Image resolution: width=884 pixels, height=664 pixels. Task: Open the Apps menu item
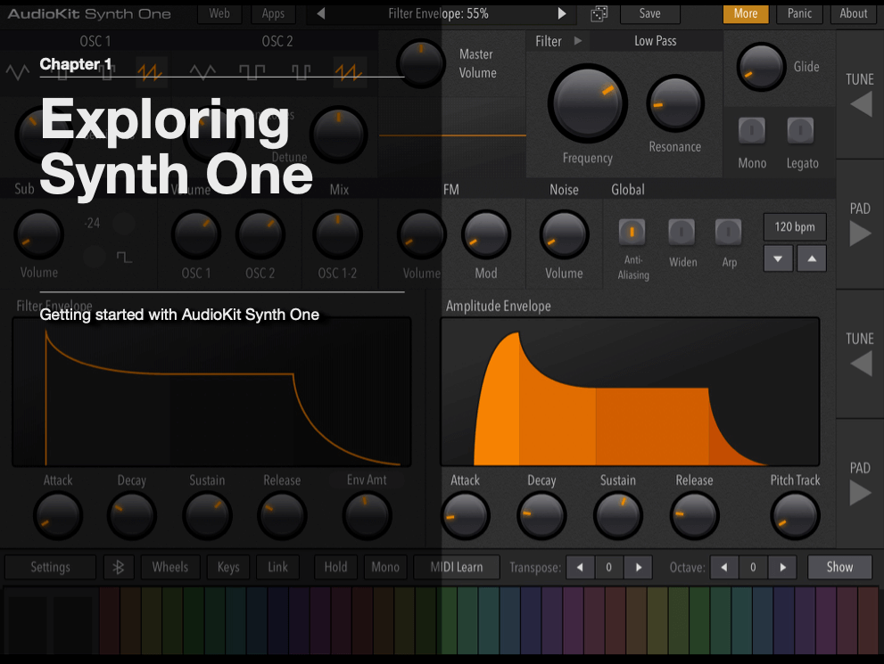[273, 13]
